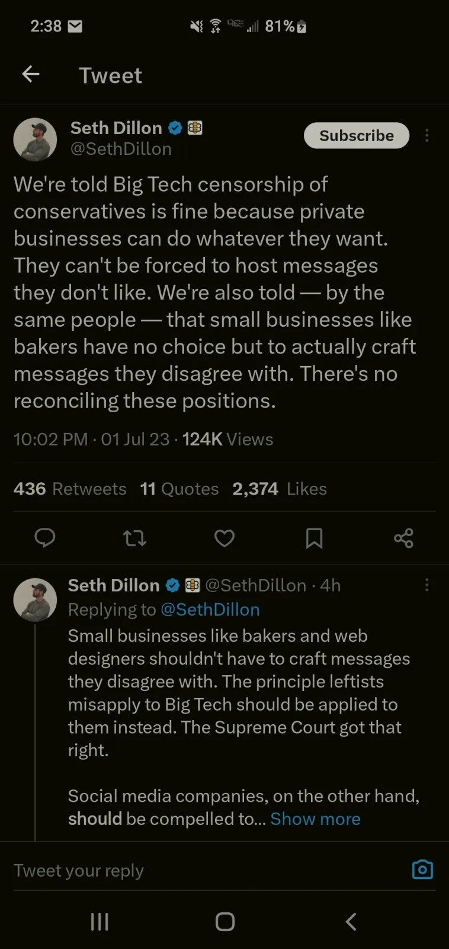Like the tweet with heart icon
449x949 pixels.
point(224,538)
